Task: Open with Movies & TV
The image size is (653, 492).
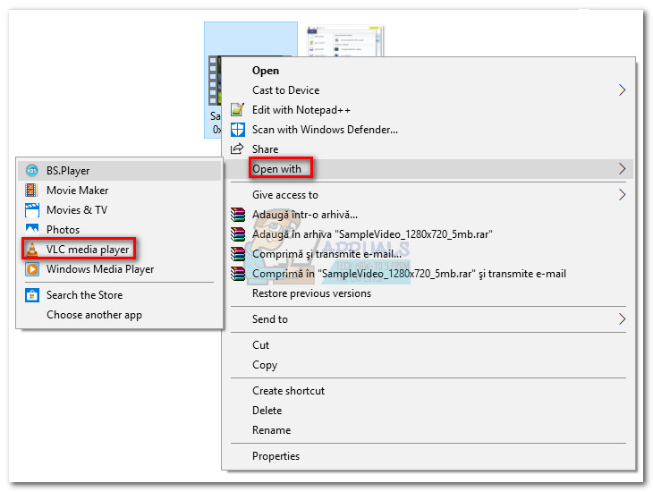Action: (120, 210)
